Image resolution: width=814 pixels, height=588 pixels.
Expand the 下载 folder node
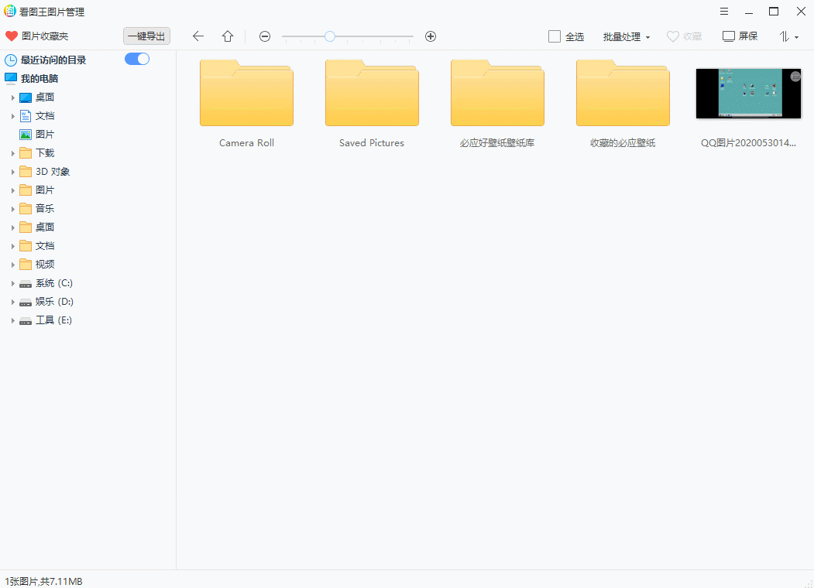[x=13, y=153]
